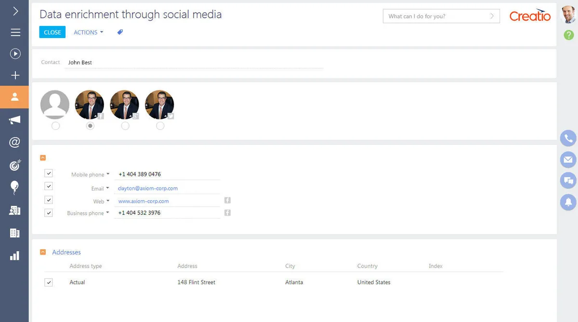Click the plus icon in left sidebar
Image resolution: width=578 pixels, height=322 pixels.
click(15, 76)
